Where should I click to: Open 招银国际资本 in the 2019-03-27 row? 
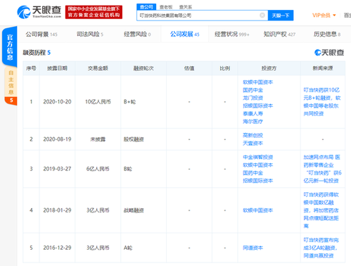pyautogui.click(x=258, y=181)
